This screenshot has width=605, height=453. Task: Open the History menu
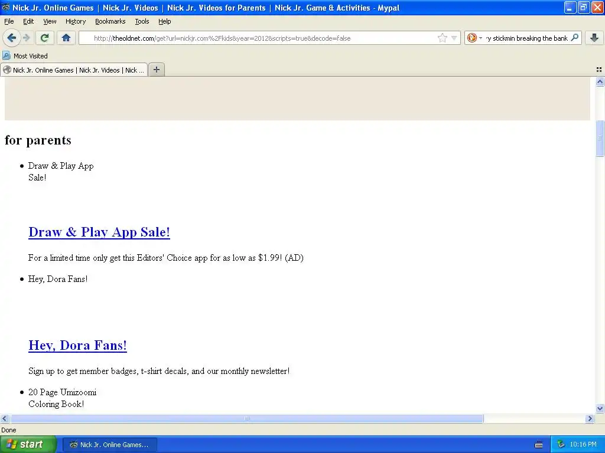tap(76, 21)
